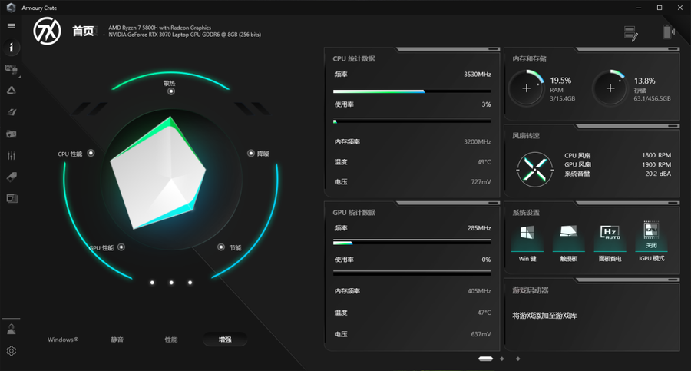
Task: Open the Devices keyboard-mouse icon
Action: [12, 69]
